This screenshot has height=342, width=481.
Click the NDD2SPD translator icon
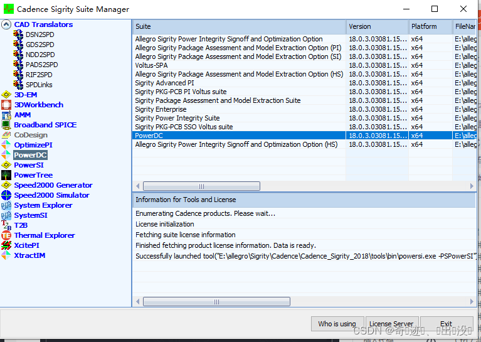click(18, 55)
